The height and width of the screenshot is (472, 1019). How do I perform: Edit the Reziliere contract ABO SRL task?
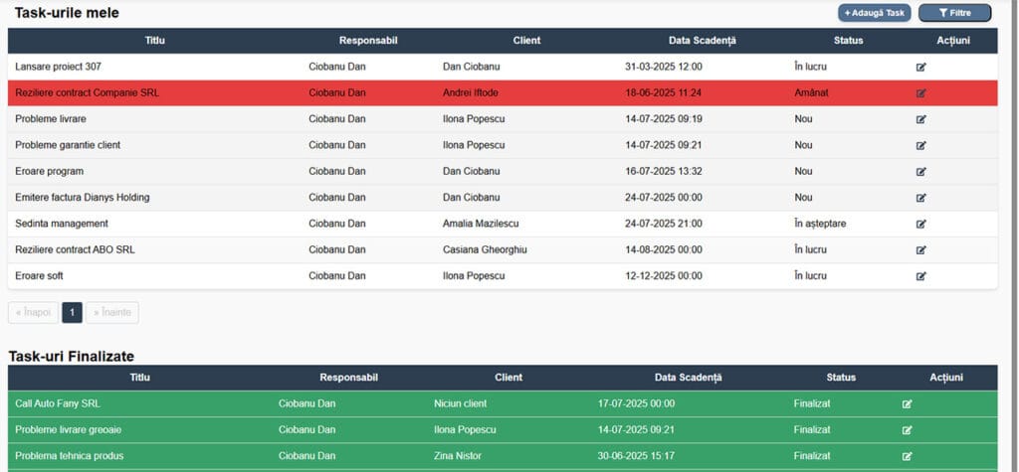coord(920,250)
